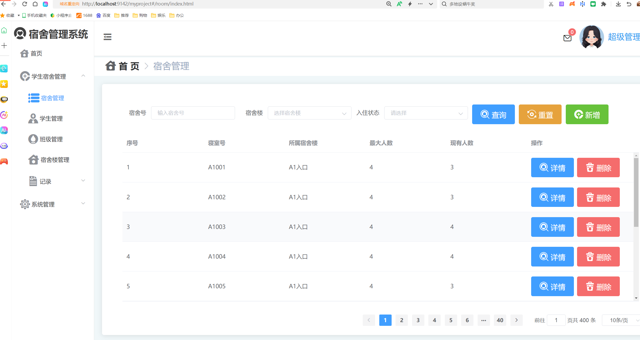The height and width of the screenshot is (340, 640).
Task: Open the 百度 bookmark
Action: (103, 15)
